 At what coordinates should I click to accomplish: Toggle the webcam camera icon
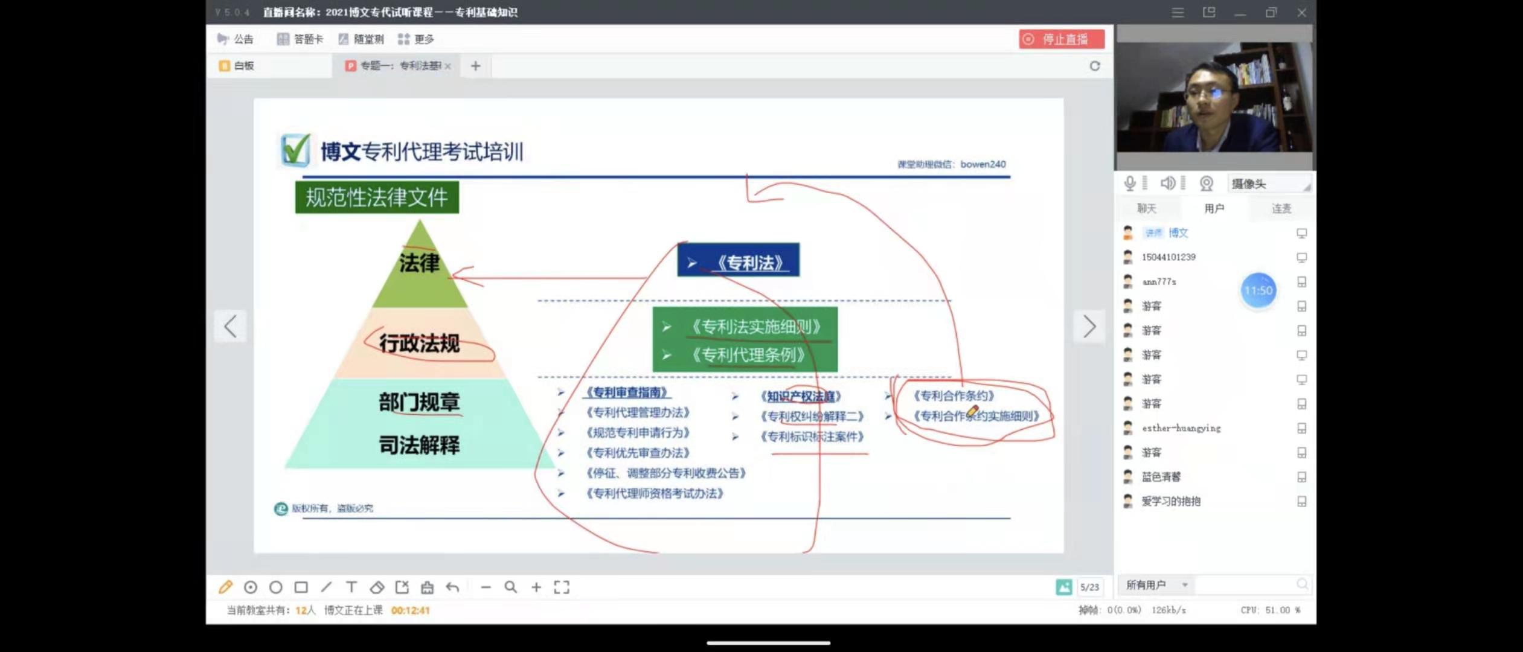(x=1206, y=184)
